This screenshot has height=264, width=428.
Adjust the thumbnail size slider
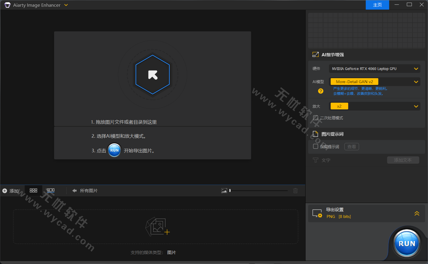point(258,190)
